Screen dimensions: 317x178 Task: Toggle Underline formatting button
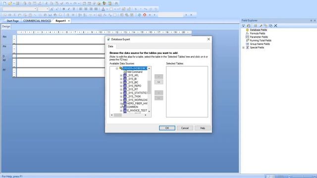pyautogui.click(x=74, y=9)
